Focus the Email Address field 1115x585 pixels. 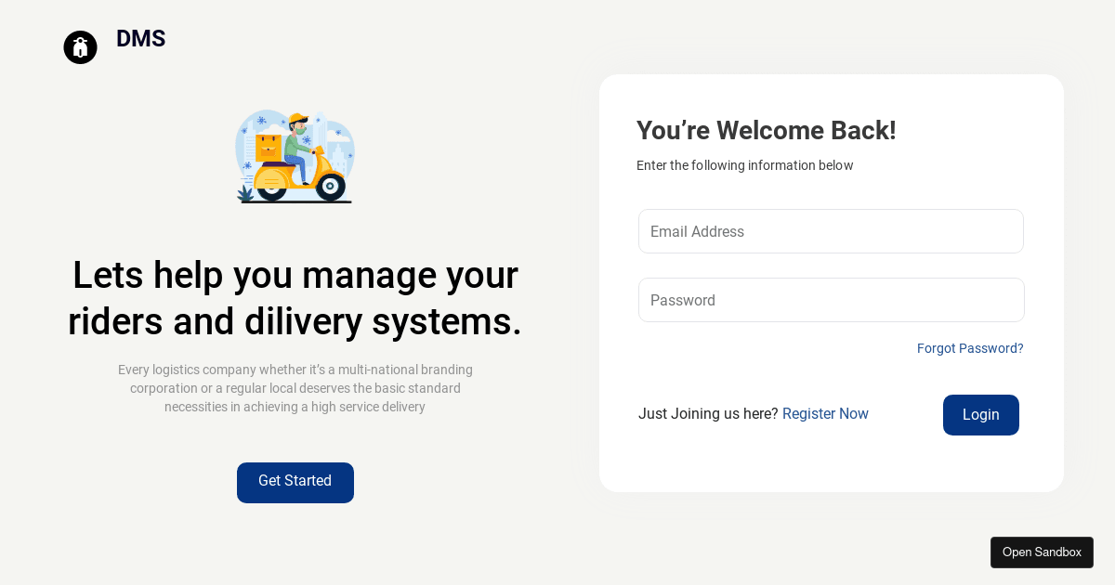pyautogui.click(x=831, y=231)
